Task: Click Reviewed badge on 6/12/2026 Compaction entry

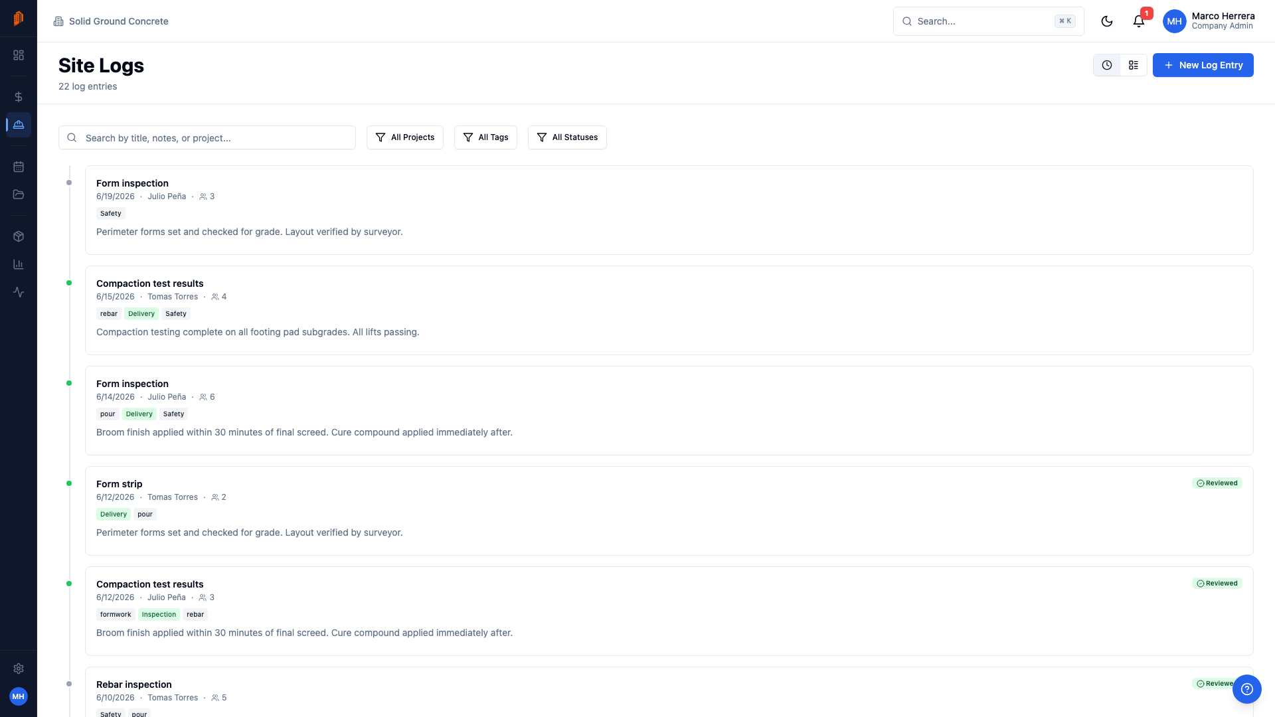Action: pos(1217,583)
